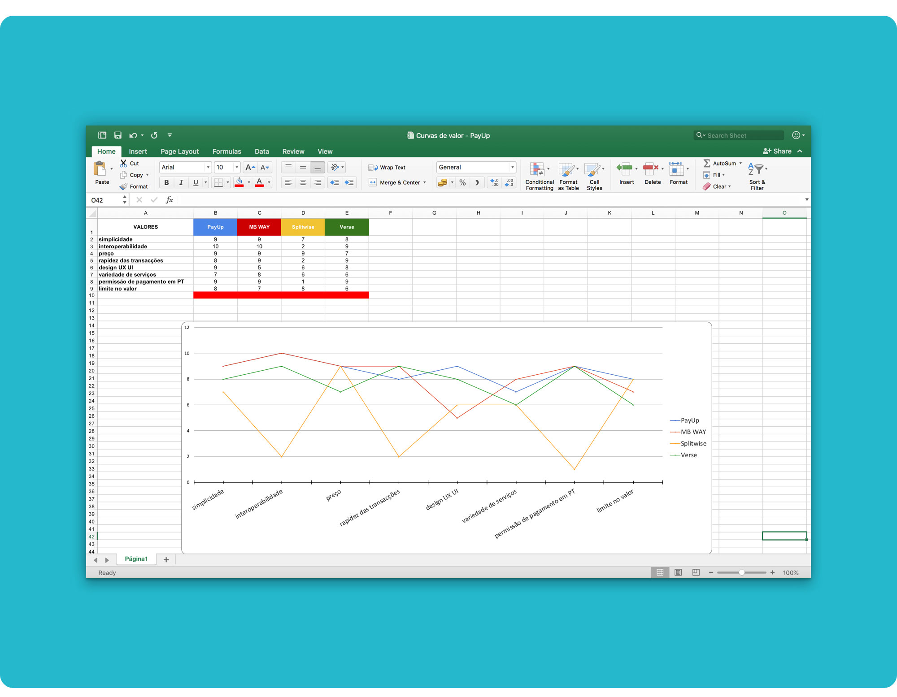The image size is (897, 697).
Task: Toggle Bold formatting
Action: click(166, 182)
